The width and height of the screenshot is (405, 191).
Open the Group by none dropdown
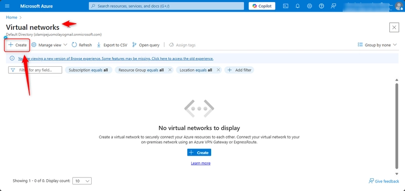point(377,45)
